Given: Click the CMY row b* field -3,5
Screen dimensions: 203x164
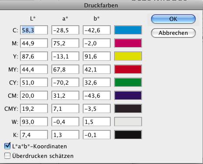Looking at the screenshot, I should point(97,109).
